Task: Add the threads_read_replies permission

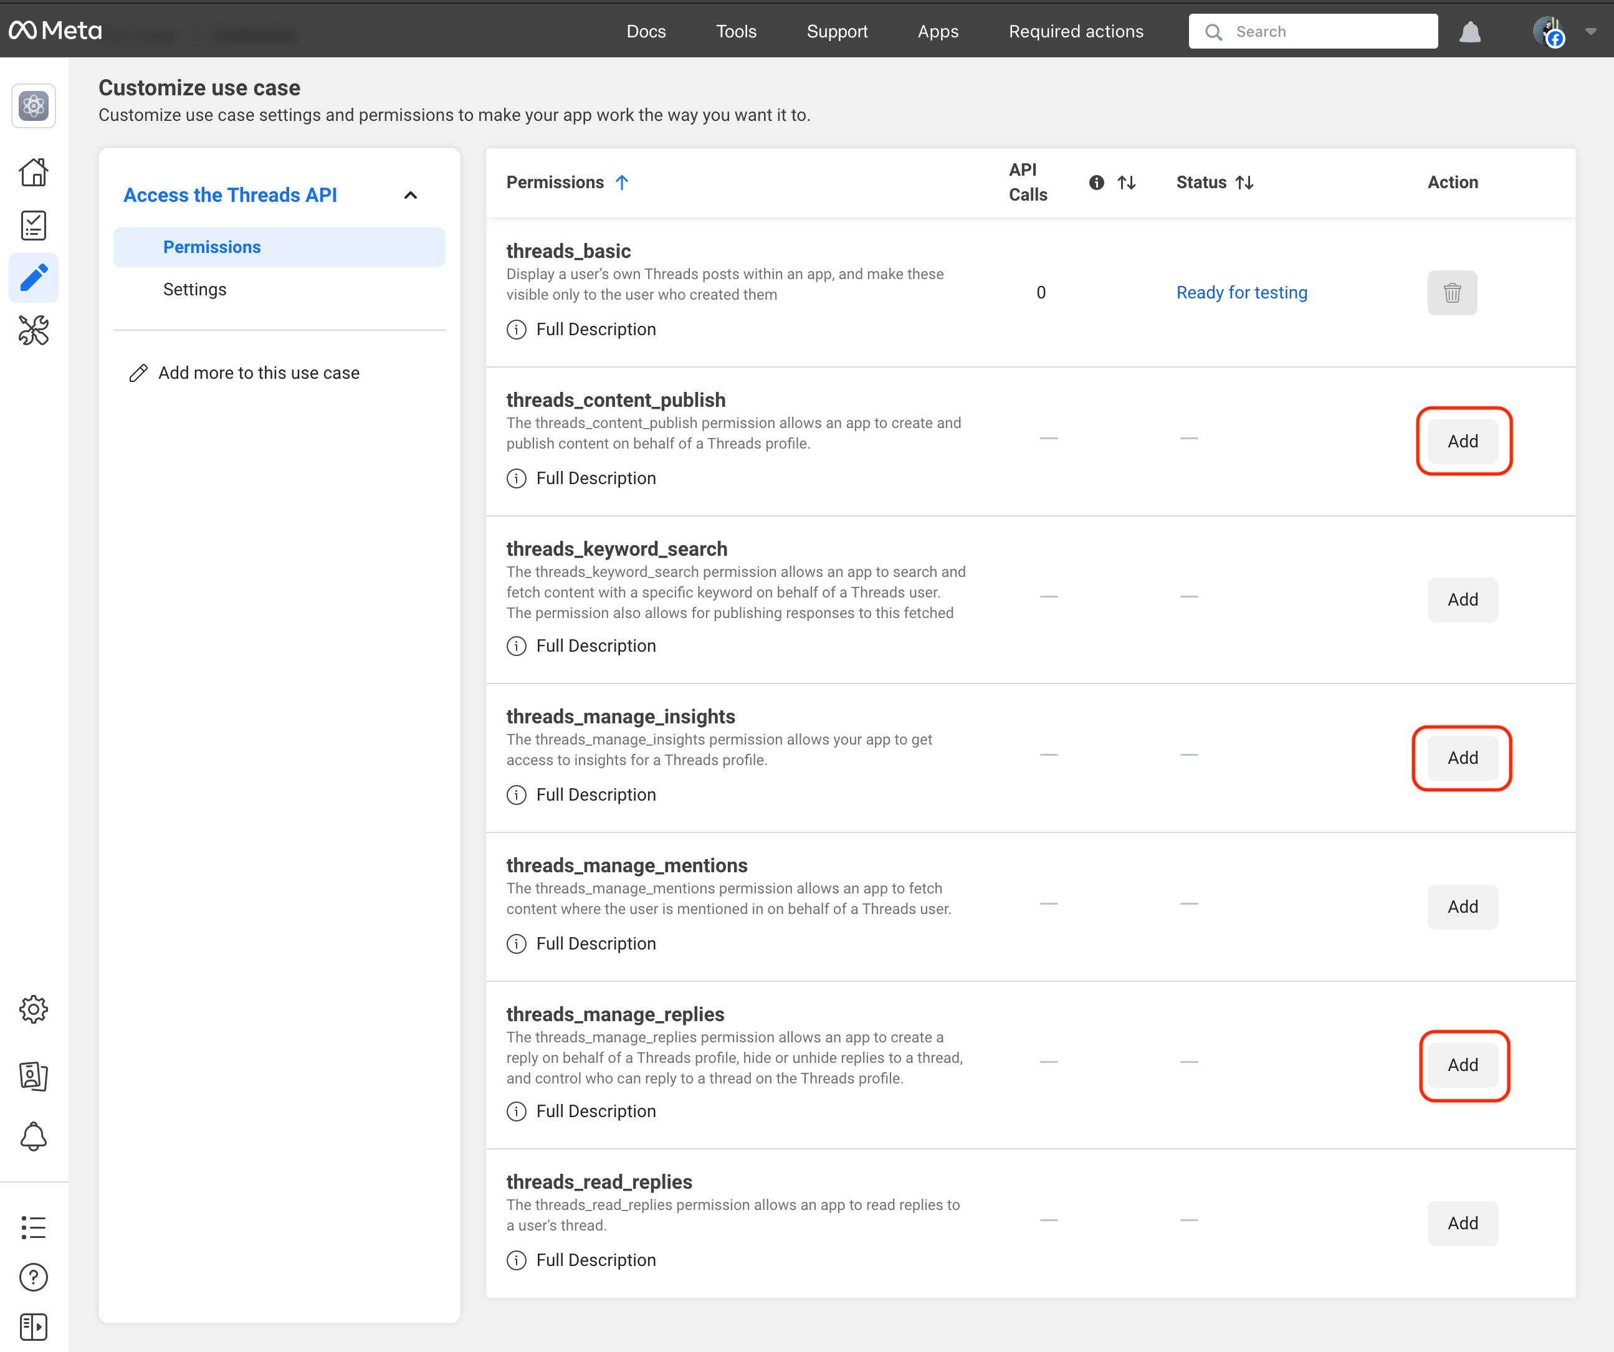Action: click(x=1463, y=1224)
